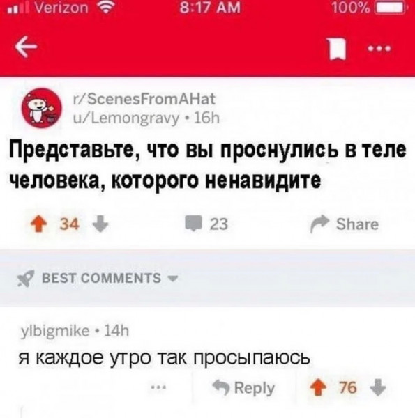Expand the Best Comments sort dropdown
415x418 pixels.
click(173, 278)
